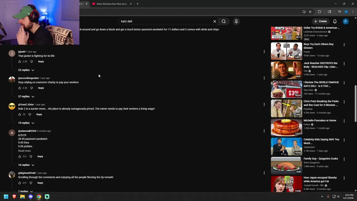
Task: Expand 16 replies under @adamsalb9326
Action: (x=26, y=165)
